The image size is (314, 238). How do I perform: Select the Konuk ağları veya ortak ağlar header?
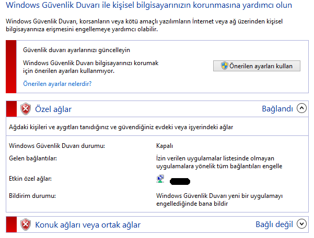(x=87, y=224)
